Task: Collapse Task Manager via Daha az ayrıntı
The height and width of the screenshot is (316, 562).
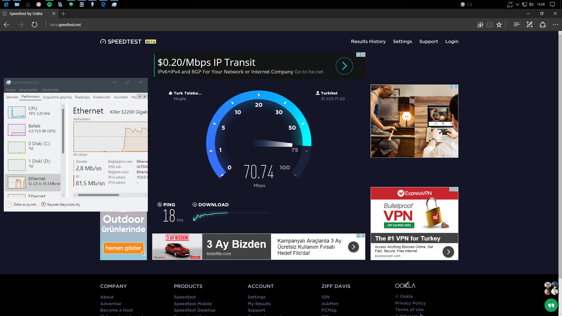Action: (21, 205)
